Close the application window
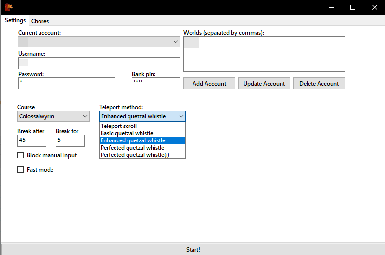This screenshot has height=255, width=385. click(x=374, y=7)
